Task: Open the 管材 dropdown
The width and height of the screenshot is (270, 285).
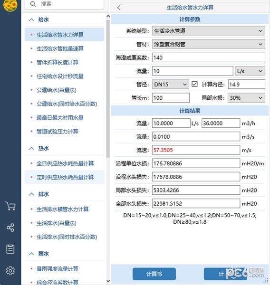Action: (x=209, y=44)
